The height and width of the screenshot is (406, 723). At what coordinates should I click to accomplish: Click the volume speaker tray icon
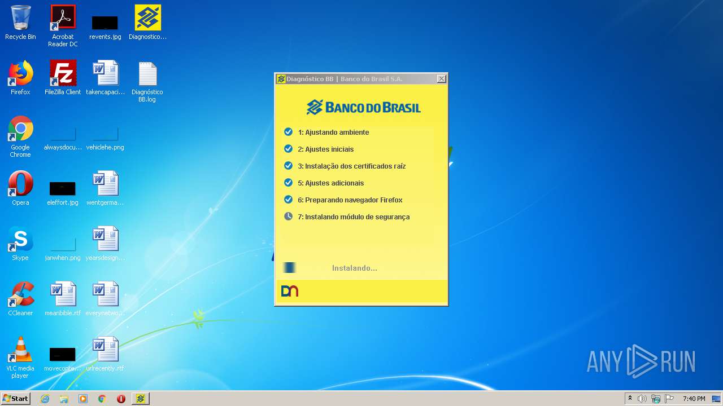pyautogui.click(x=642, y=399)
